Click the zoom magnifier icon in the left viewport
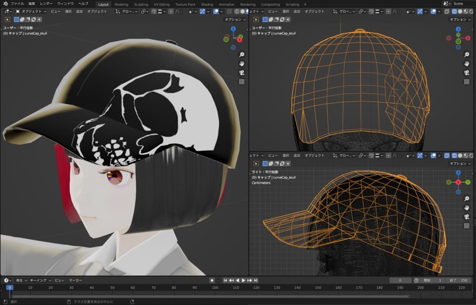 [x=242, y=54]
